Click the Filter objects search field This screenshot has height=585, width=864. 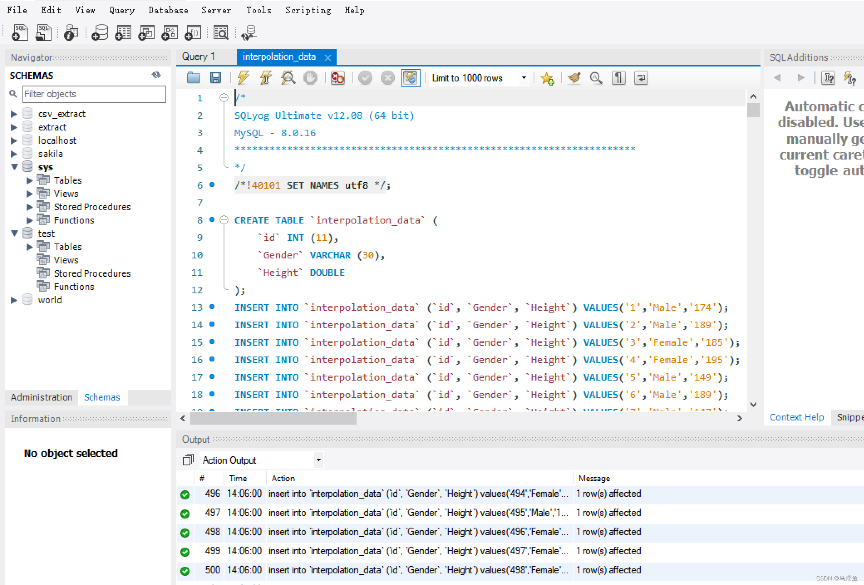click(94, 94)
